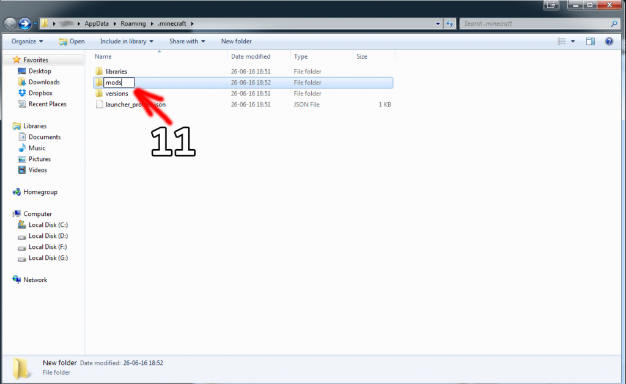The height and width of the screenshot is (384, 626).
Task: Open Local Disk (D:)
Action: pos(48,236)
